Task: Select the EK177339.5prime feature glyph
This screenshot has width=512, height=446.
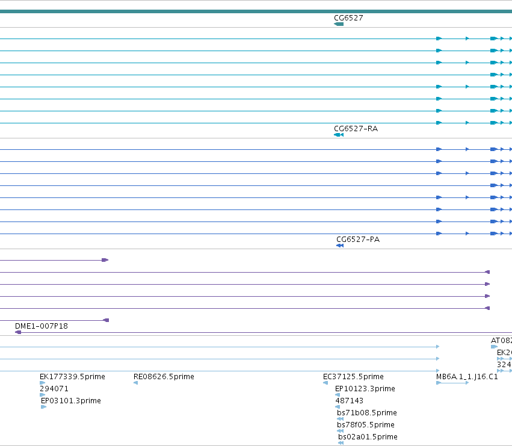Action: [43, 383]
